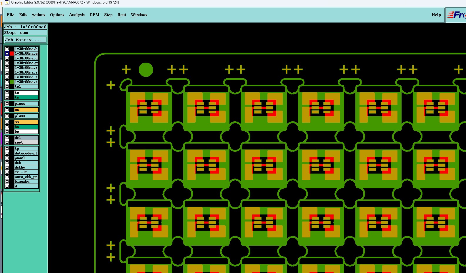The height and width of the screenshot is (273, 466).
Task: Tick the checkbox for the bo layer
Action: click(7, 131)
